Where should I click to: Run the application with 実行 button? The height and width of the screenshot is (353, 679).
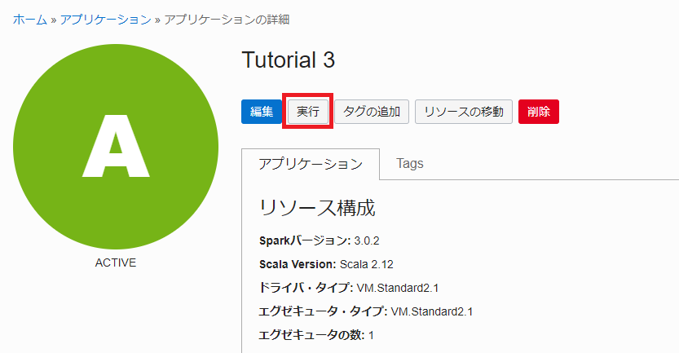click(x=307, y=112)
